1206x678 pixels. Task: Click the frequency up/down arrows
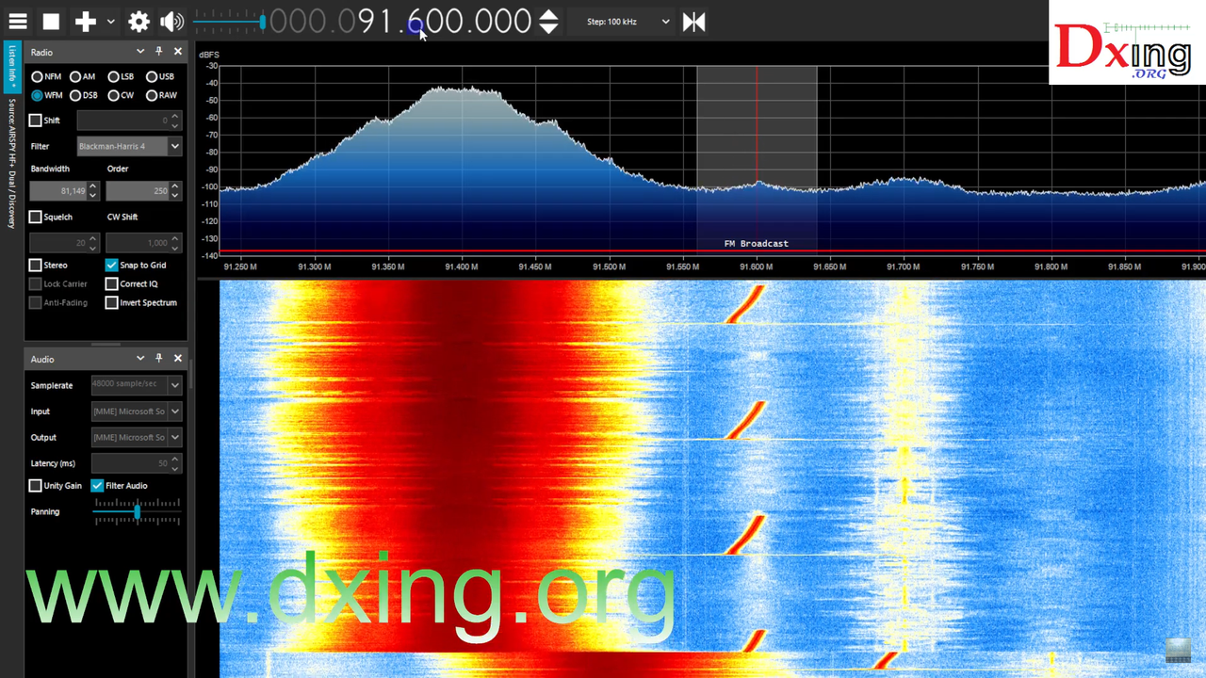point(548,22)
